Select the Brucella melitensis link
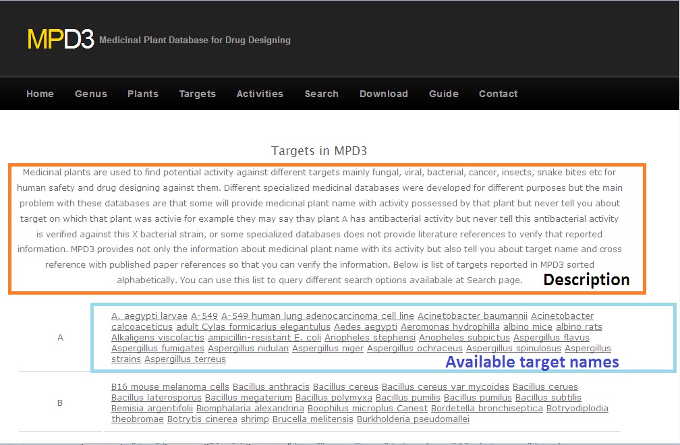Image resolution: width=680 pixels, height=445 pixels. [x=313, y=419]
